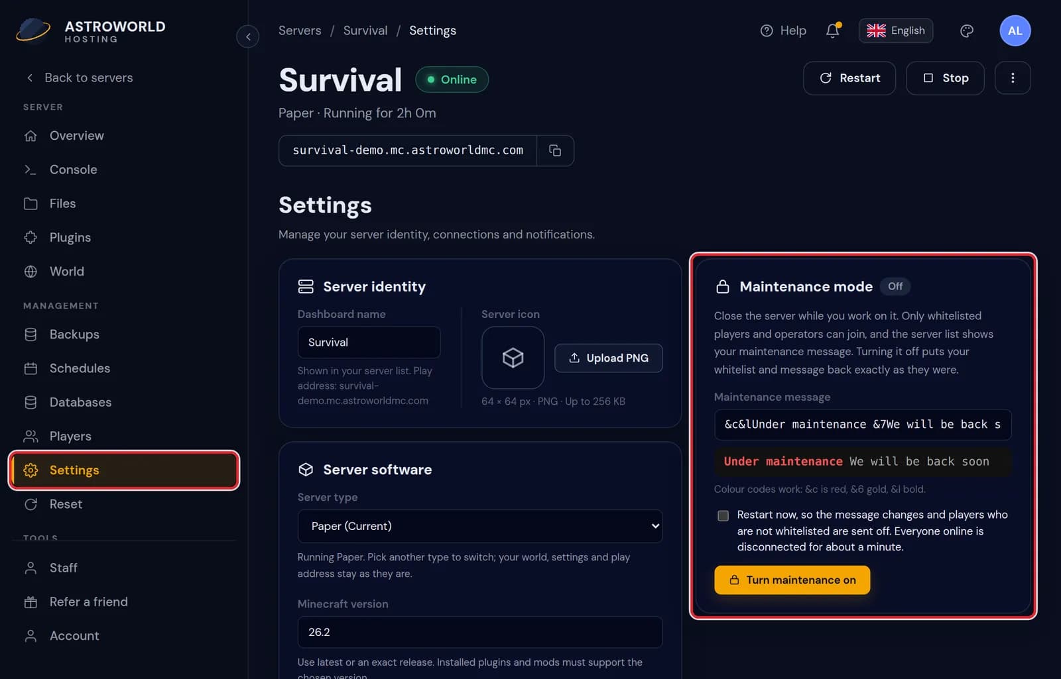Image resolution: width=1061 pixels, height=679 pixels.
Task: Open Account in the sidebar
Action: (124, 636)
